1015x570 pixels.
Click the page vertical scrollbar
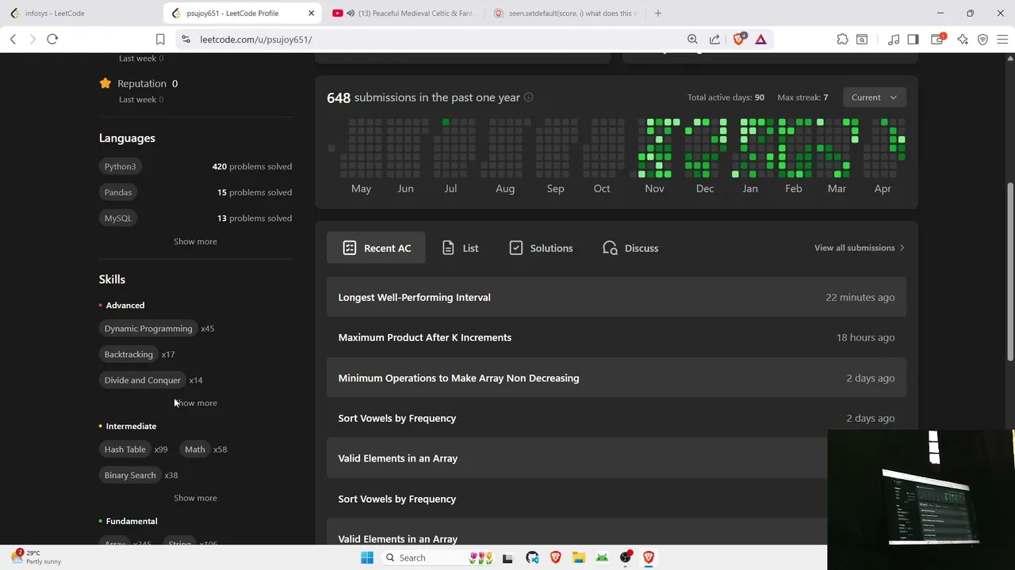[1010, 273]
